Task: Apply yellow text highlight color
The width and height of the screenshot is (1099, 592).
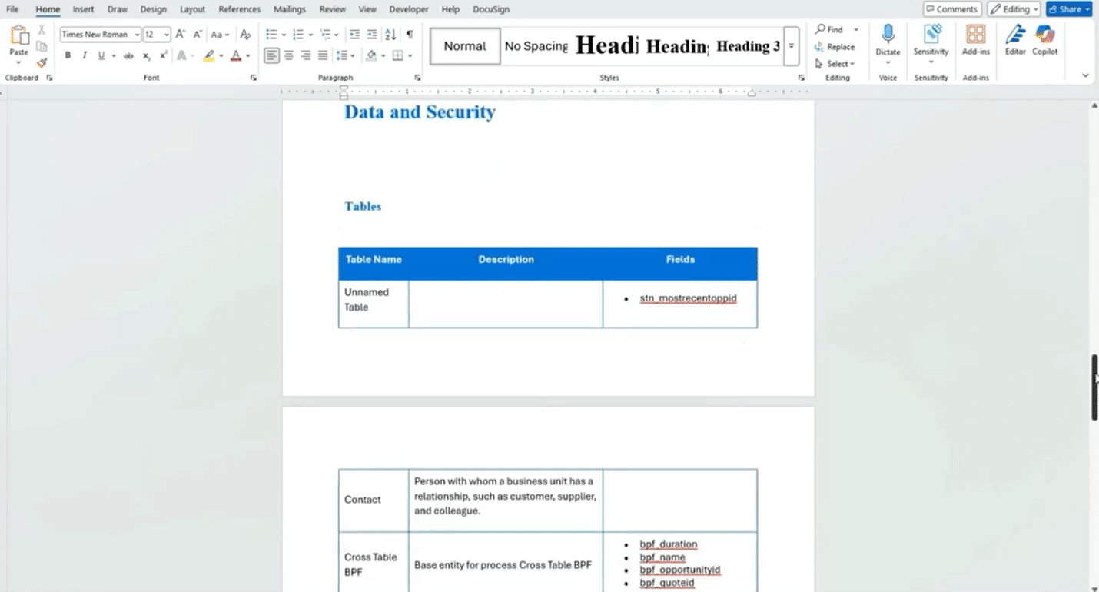Action: pyautogui.click(x=208, y=55)
